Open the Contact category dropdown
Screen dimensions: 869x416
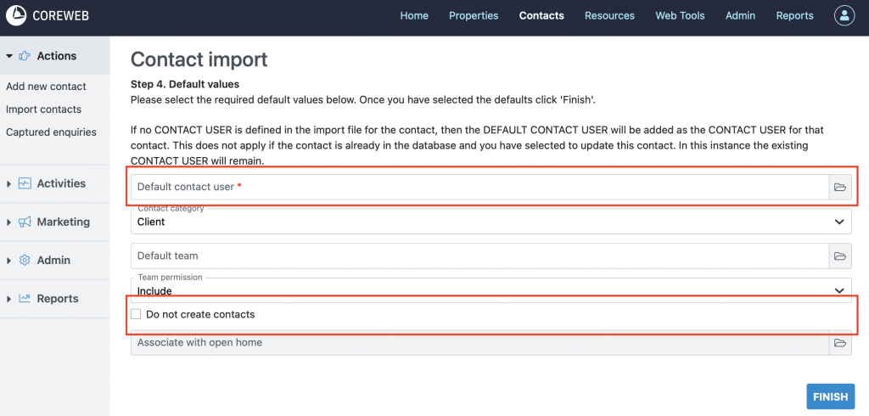pyautogui.click(x=491, y=222)
